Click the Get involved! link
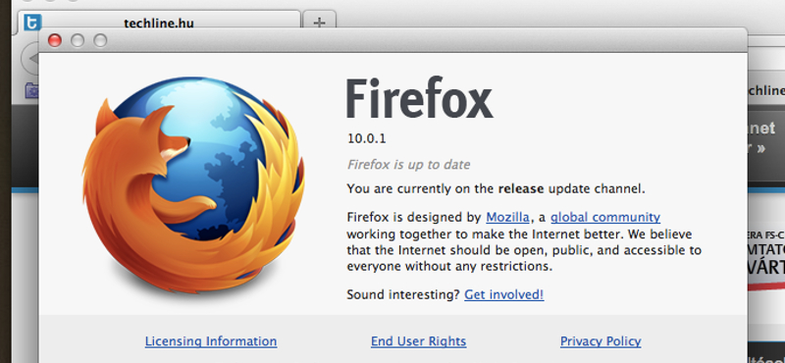This screenshot has width=785, height=363. pos(504,295)
